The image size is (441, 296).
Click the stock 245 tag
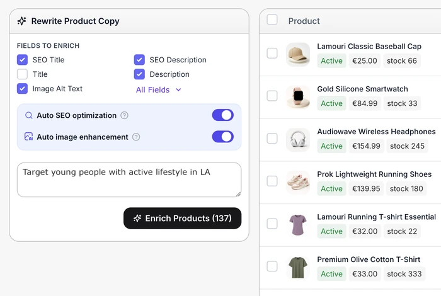click(407, 146)
